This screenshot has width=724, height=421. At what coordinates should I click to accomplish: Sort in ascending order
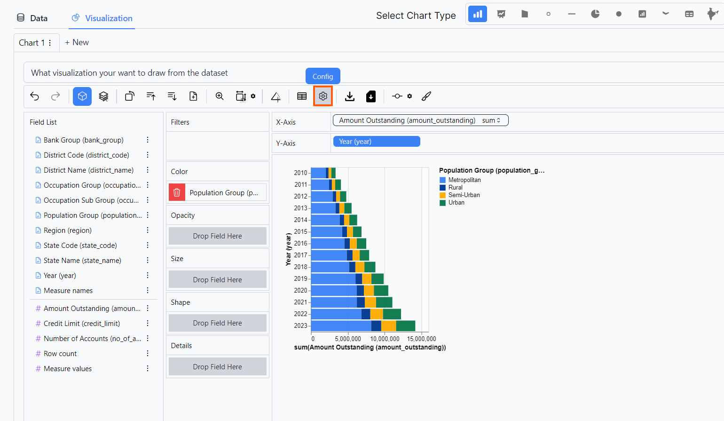pyautogui.click(x=151, y=96)
